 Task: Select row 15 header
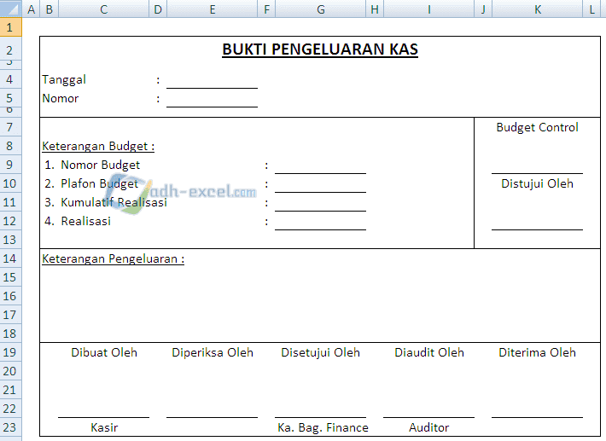[11, 277]
